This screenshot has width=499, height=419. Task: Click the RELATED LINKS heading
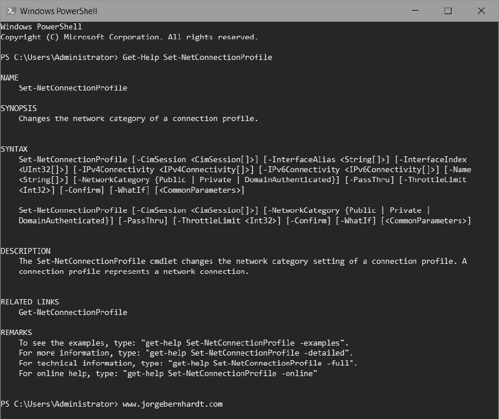[x=29, y=301]
